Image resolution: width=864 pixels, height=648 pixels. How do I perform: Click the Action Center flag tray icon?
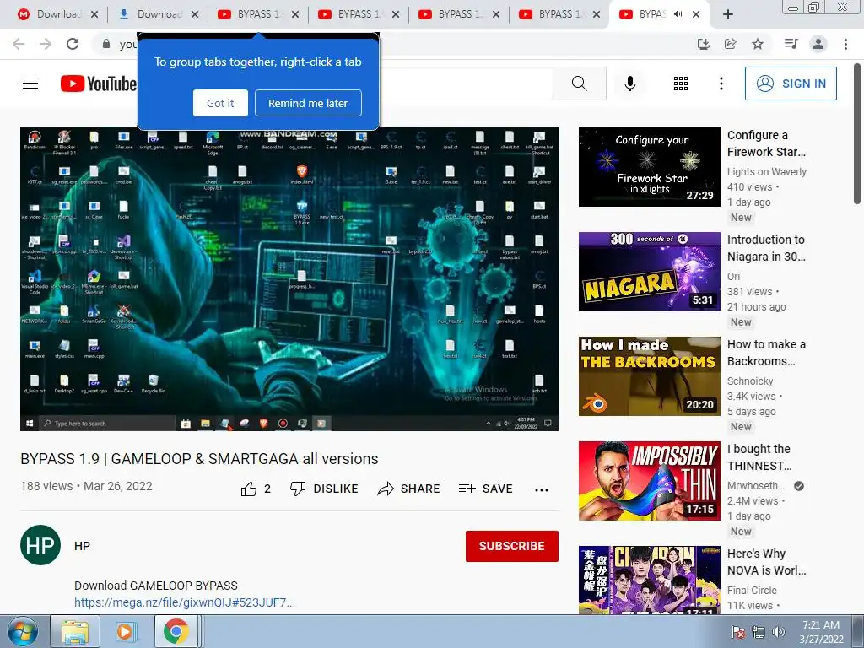[737, 632]
